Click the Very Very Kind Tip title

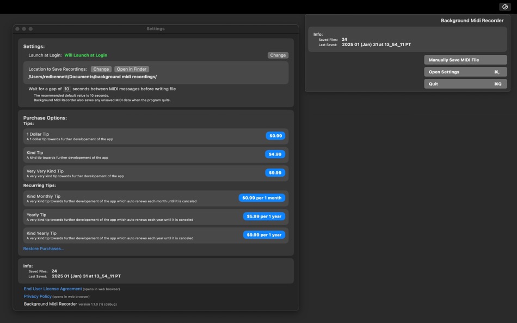pyautogui.click(x=45, y=171)
